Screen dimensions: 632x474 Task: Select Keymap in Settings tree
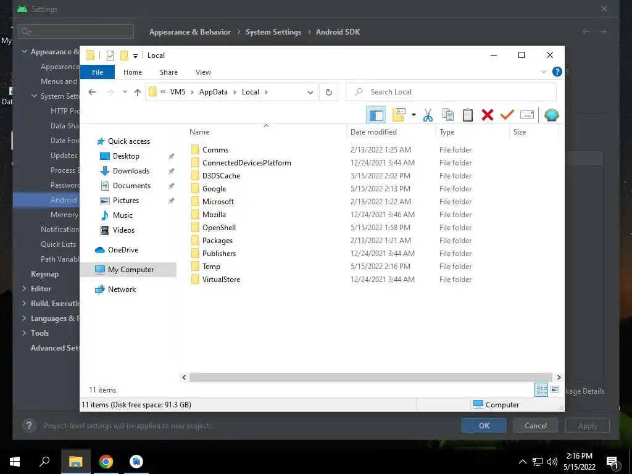(x=44, y=274)
